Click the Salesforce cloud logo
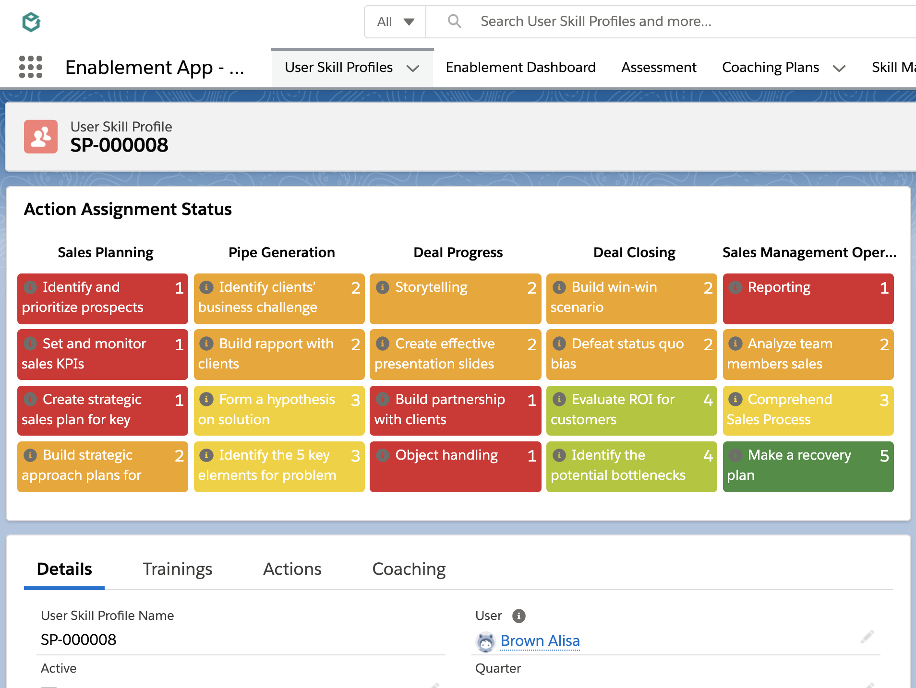 coord(31,22)
